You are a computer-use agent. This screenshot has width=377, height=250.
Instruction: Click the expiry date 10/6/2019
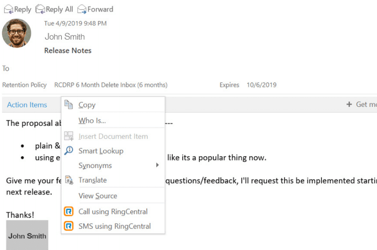(262, 85)
